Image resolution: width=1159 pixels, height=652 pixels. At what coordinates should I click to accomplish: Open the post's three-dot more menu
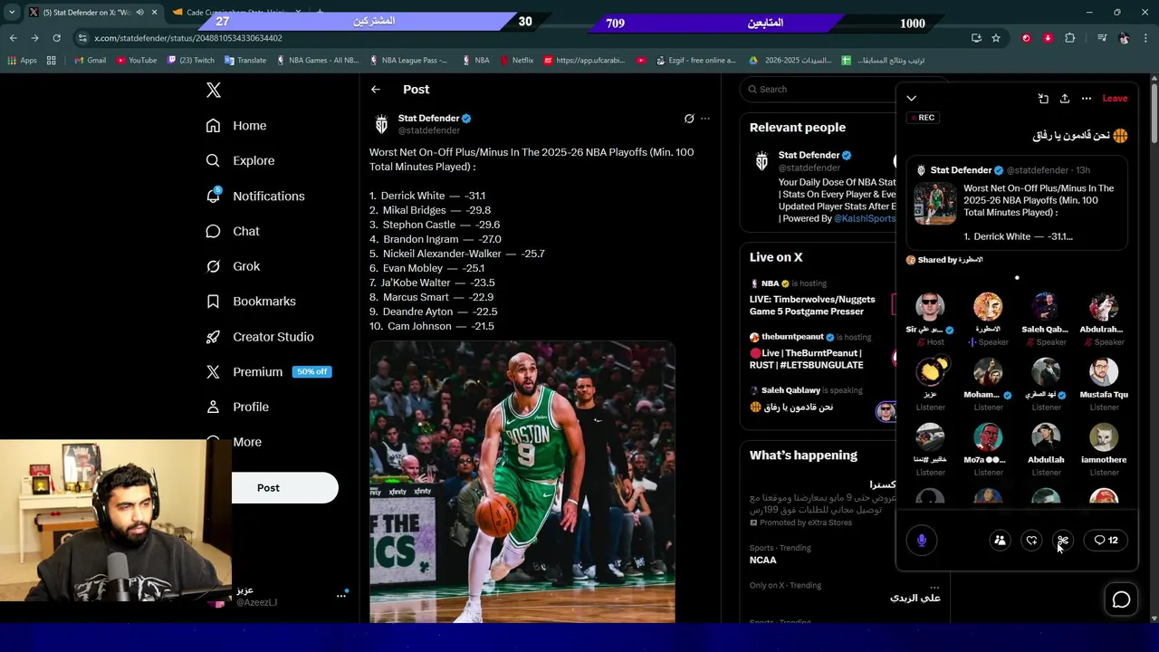point(705,119)
